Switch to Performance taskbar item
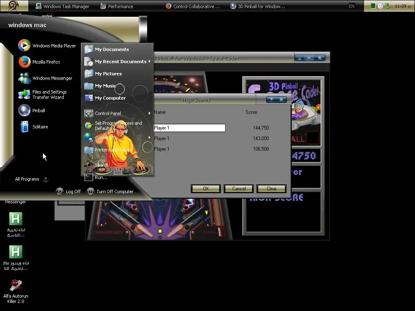415x311 pixels. click(117, 6)
